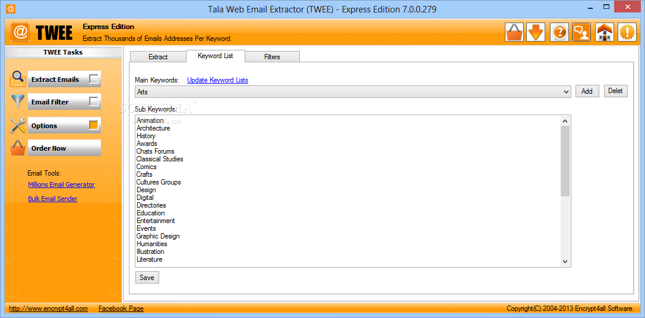Click the title bar @ application icon
Screen dimensions: 645x318
(11, 8)
